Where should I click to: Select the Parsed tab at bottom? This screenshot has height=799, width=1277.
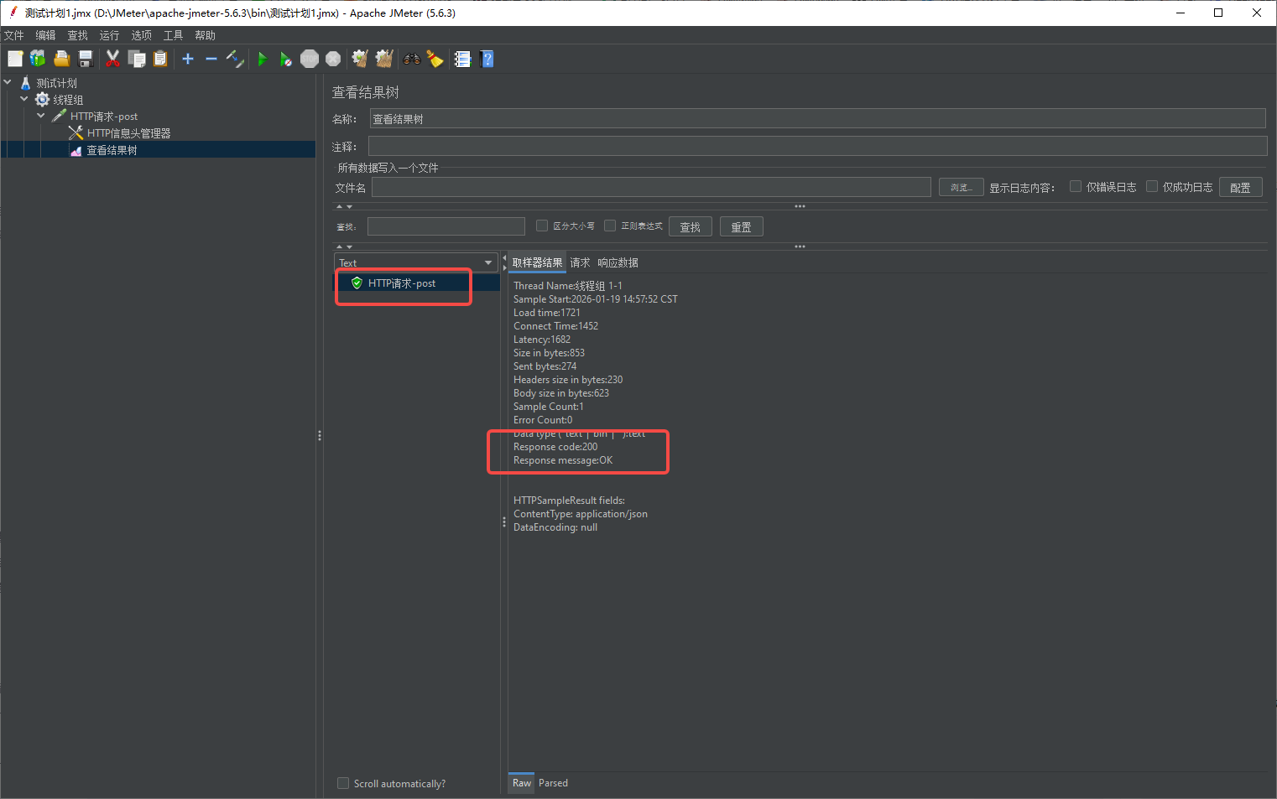pos(553,783)
